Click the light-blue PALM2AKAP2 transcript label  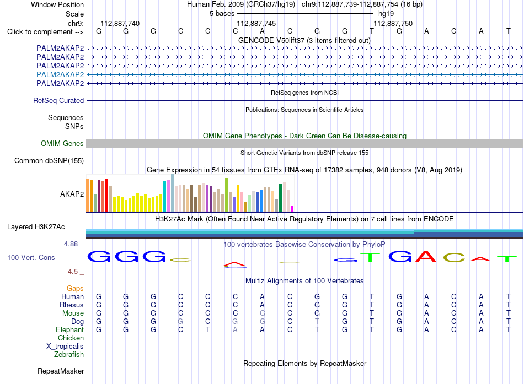pyautogui.click(x=60, y=74)
